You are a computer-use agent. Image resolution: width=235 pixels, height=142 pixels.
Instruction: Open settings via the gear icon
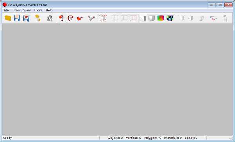tap(49, 18)
